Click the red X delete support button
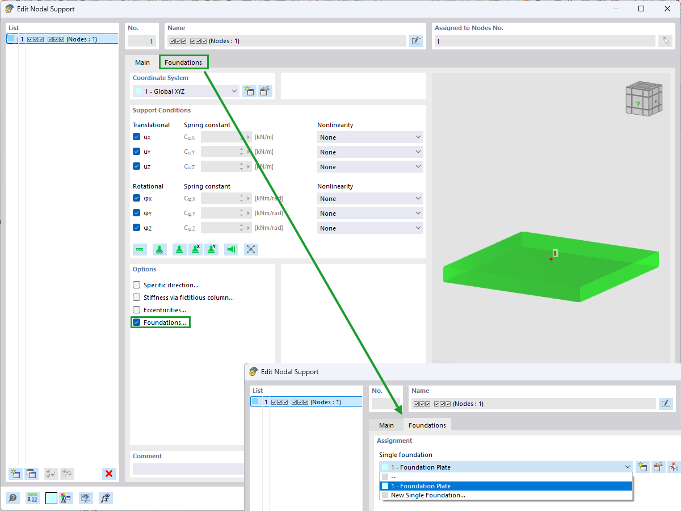681x511 pixels. coord(109,474)
